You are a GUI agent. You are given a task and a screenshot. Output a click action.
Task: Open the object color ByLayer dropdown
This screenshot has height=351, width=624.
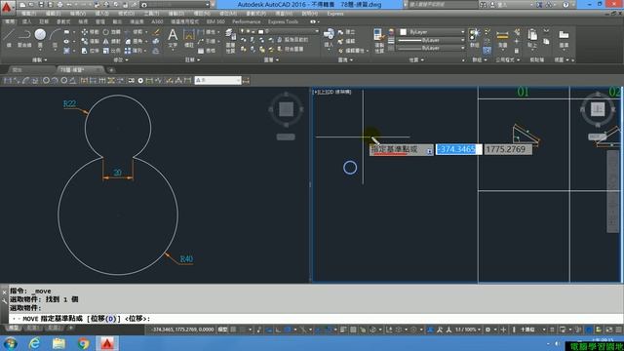(462, 32)
